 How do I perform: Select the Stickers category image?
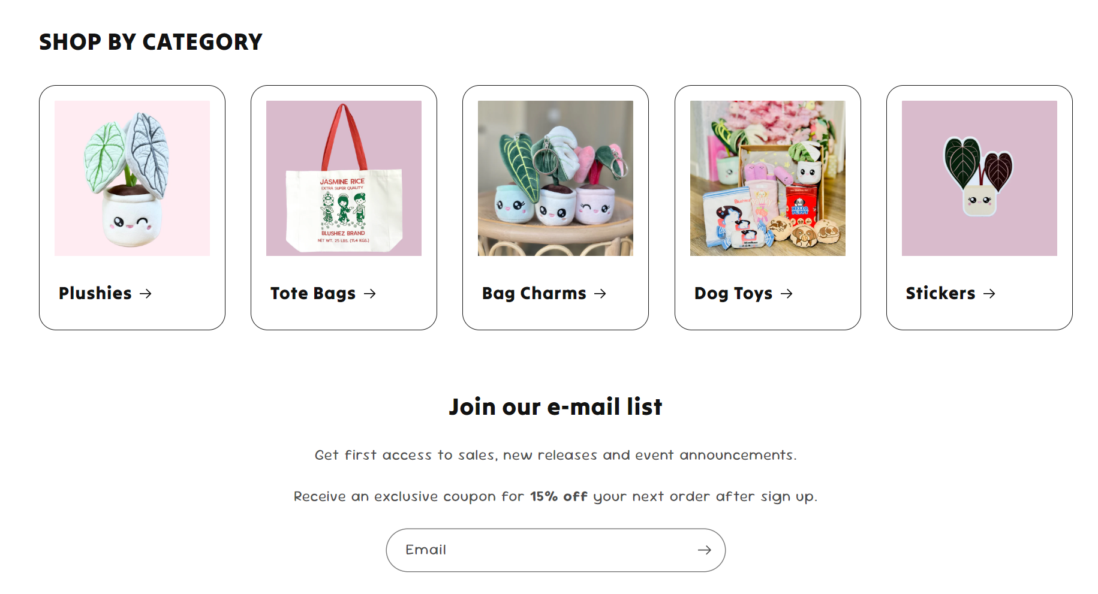978,177
